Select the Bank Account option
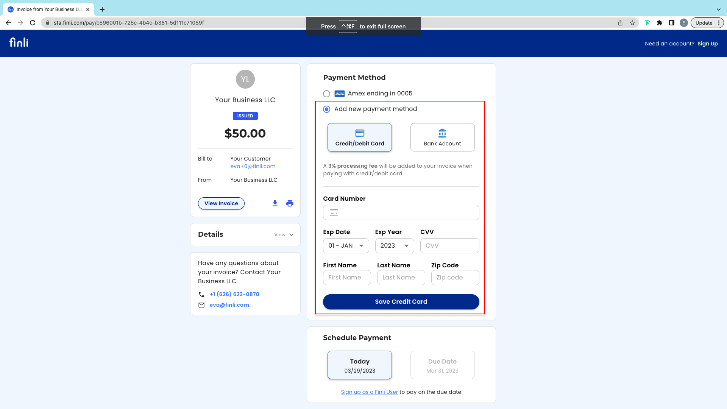This screenshot has width=727, height=409. [442, 137]
